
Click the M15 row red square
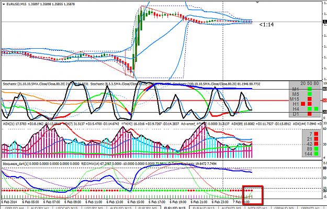(x=310, y=99)
